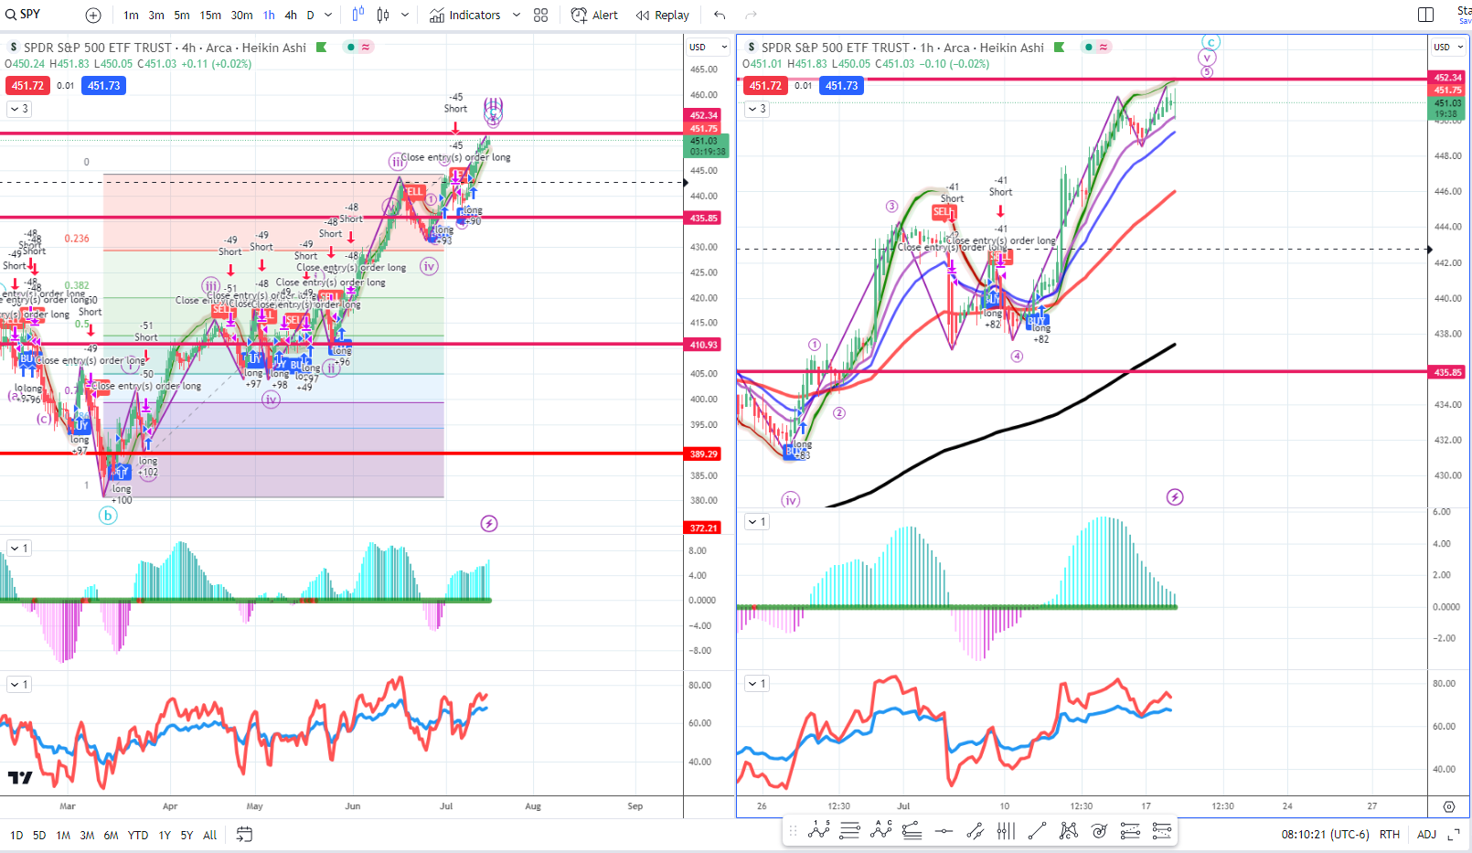Select the trend line tool
Screen dimensions: 1472x853
(x=1037, y=830)
